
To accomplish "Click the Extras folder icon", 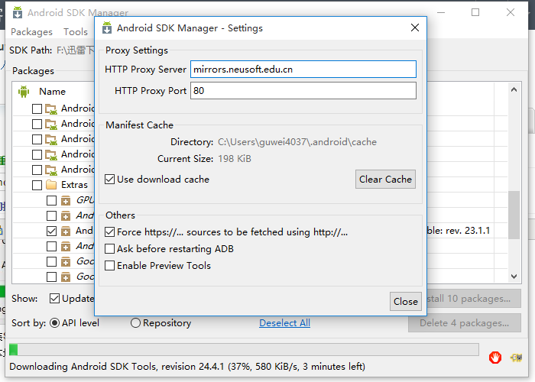I will [x=51, y=185].
